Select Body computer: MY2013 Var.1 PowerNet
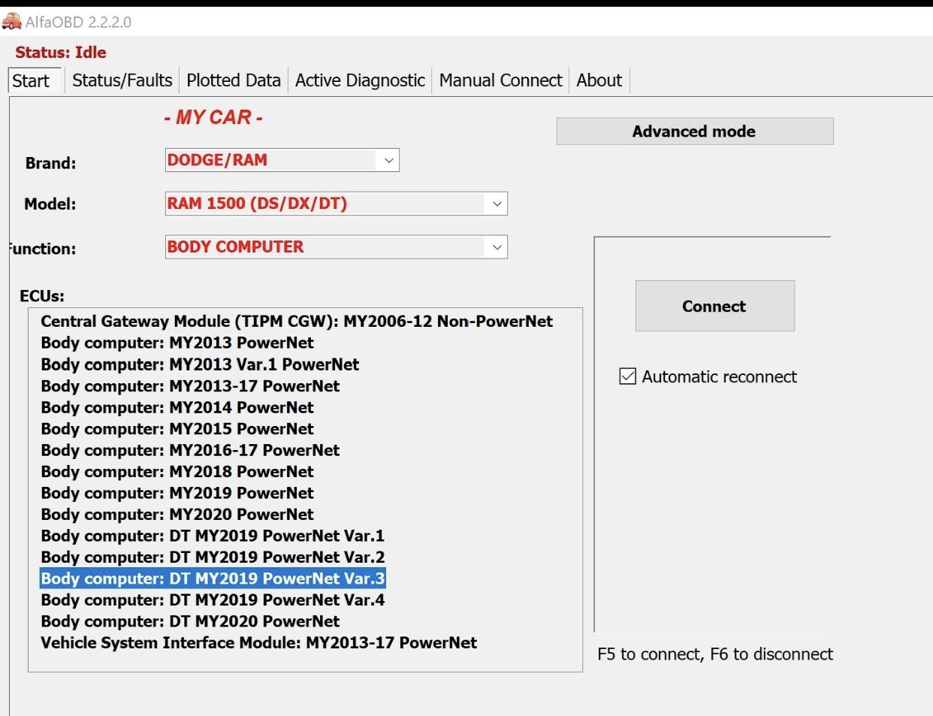Screen dimensions: 933x716 pos(200,364)
